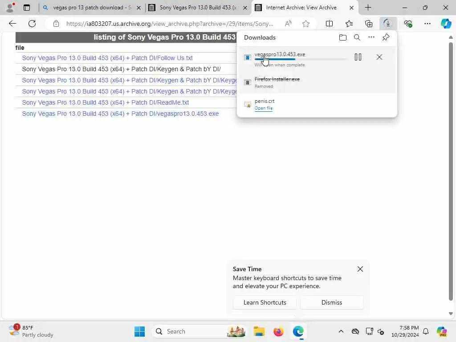
Task: Open Collections icon in toolbar
Action: point(368,24)
